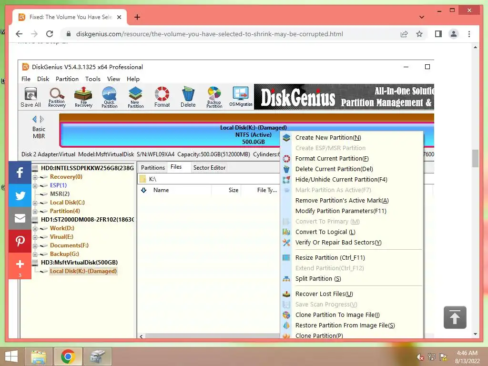Screen dimensions: 488x366
Task: Click the Delete toolbar icon
Action: point(188,97)
